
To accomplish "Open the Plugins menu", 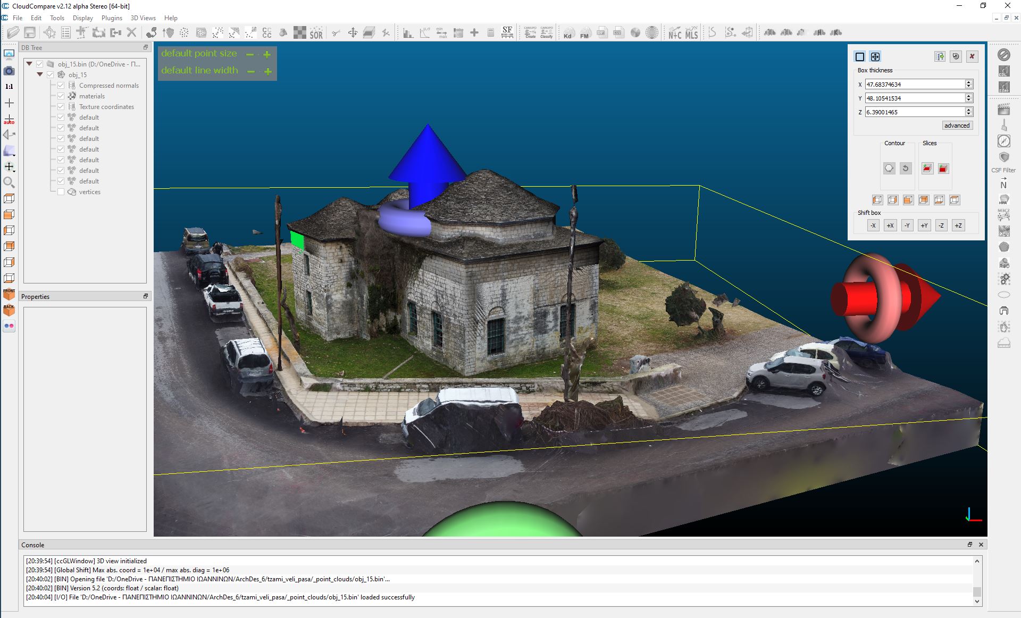I will coord(112,18).
